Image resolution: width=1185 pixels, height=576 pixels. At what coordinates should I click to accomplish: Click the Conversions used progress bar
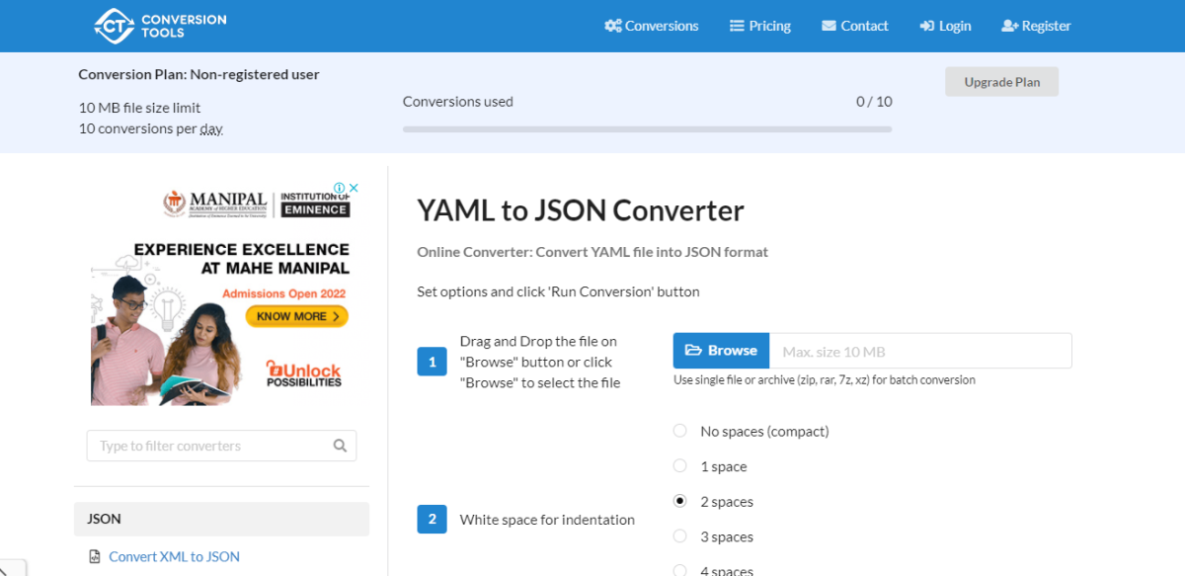(647, 129)
